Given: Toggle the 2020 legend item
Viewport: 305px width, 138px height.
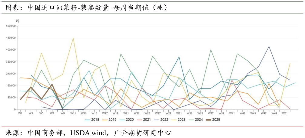Looking at the screenshot, I should pyautogui.click(x=127, y=120).
